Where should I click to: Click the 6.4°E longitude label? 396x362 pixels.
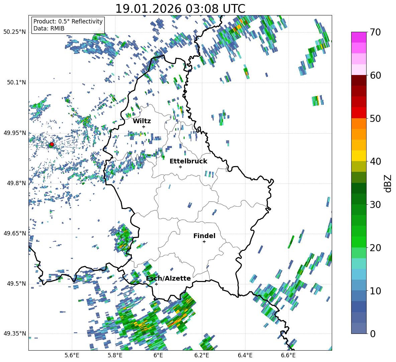(x=245, y=355)
